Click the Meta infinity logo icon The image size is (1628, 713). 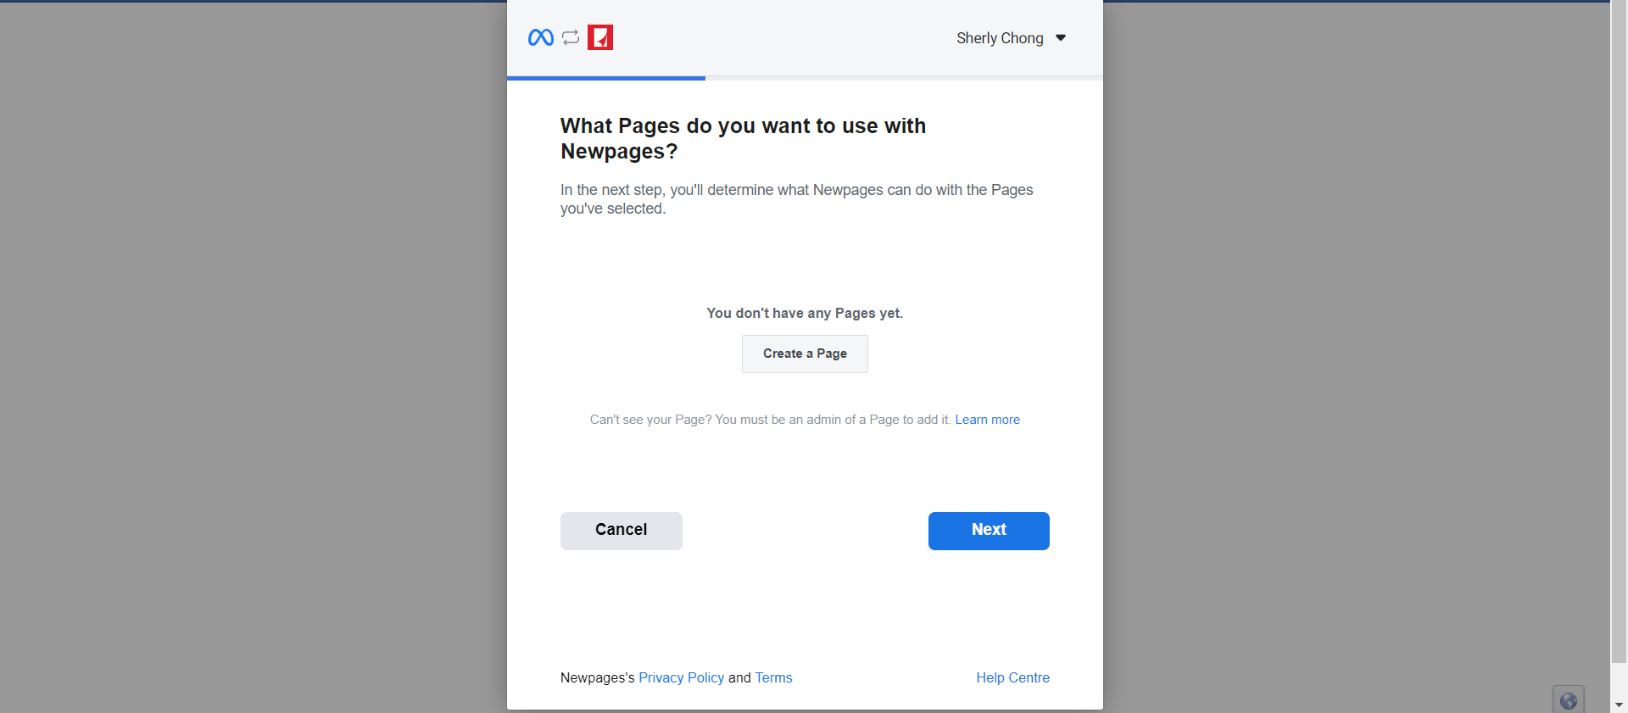point(540,37)
